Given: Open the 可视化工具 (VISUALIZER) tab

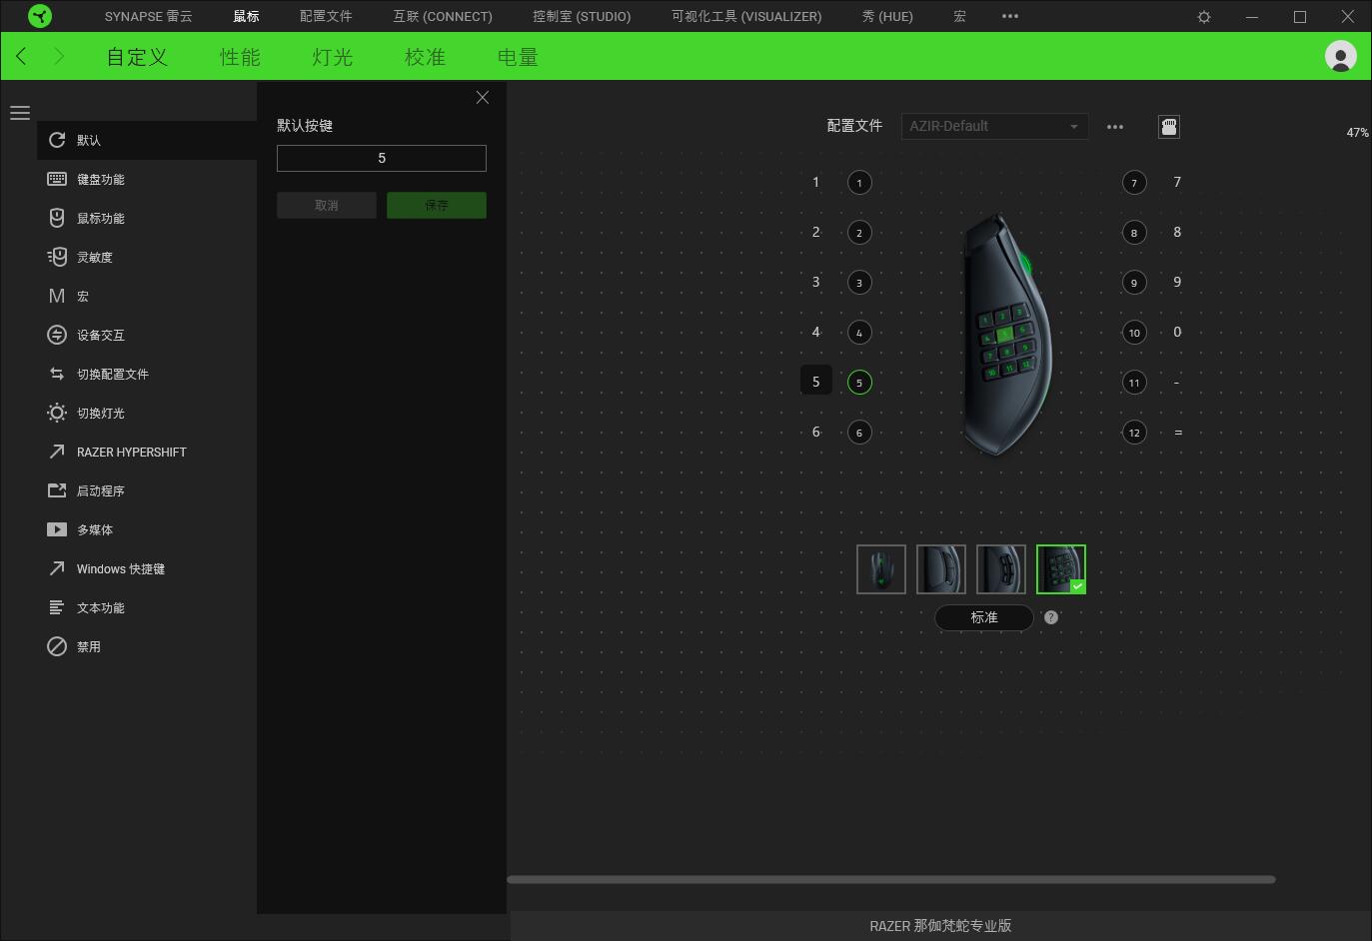Looking at the screenshot, I should [746, 16].
